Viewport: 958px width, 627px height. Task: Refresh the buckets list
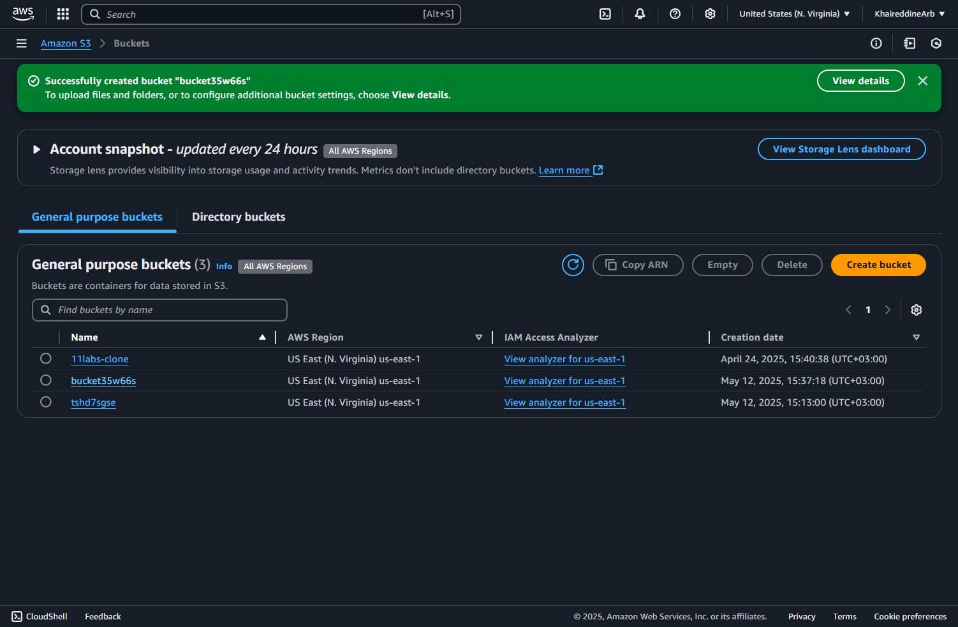point(573,265)
